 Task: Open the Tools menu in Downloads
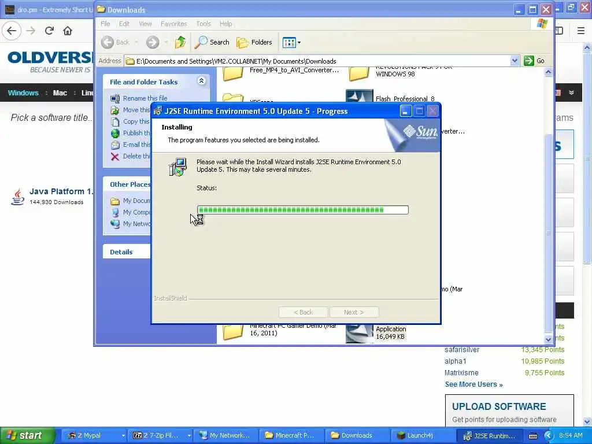203,24
